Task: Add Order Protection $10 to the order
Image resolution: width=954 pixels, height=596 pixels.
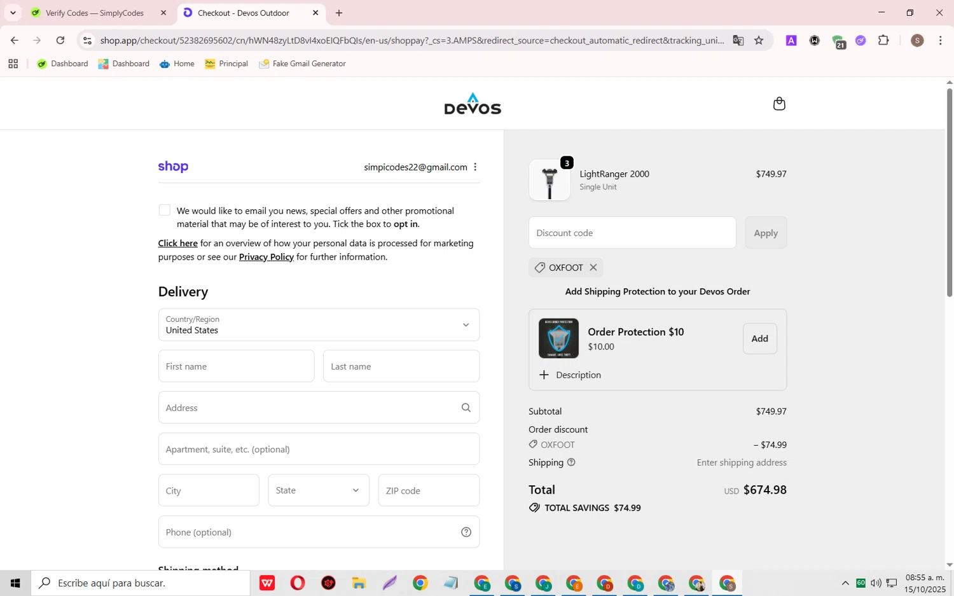Action: pos(760,338)
